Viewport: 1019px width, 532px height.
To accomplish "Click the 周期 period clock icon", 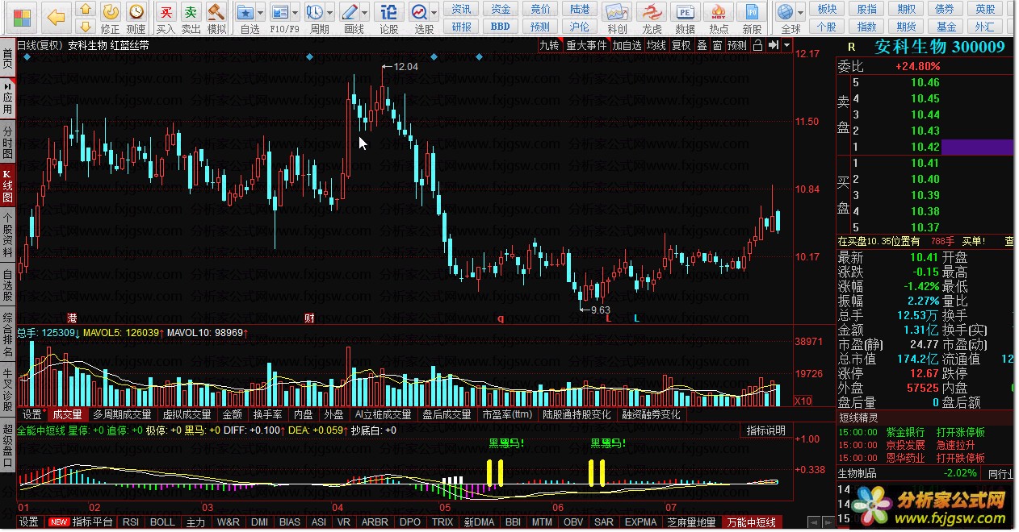I will [x=315, y=12].
